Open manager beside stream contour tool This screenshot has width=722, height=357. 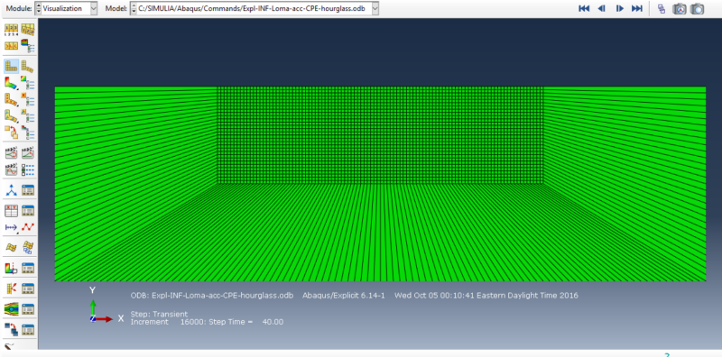pyautogui.click(x=28, y=308)
